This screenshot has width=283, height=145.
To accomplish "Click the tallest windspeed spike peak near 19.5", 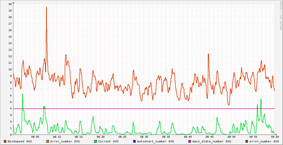I will pos(46,7).
